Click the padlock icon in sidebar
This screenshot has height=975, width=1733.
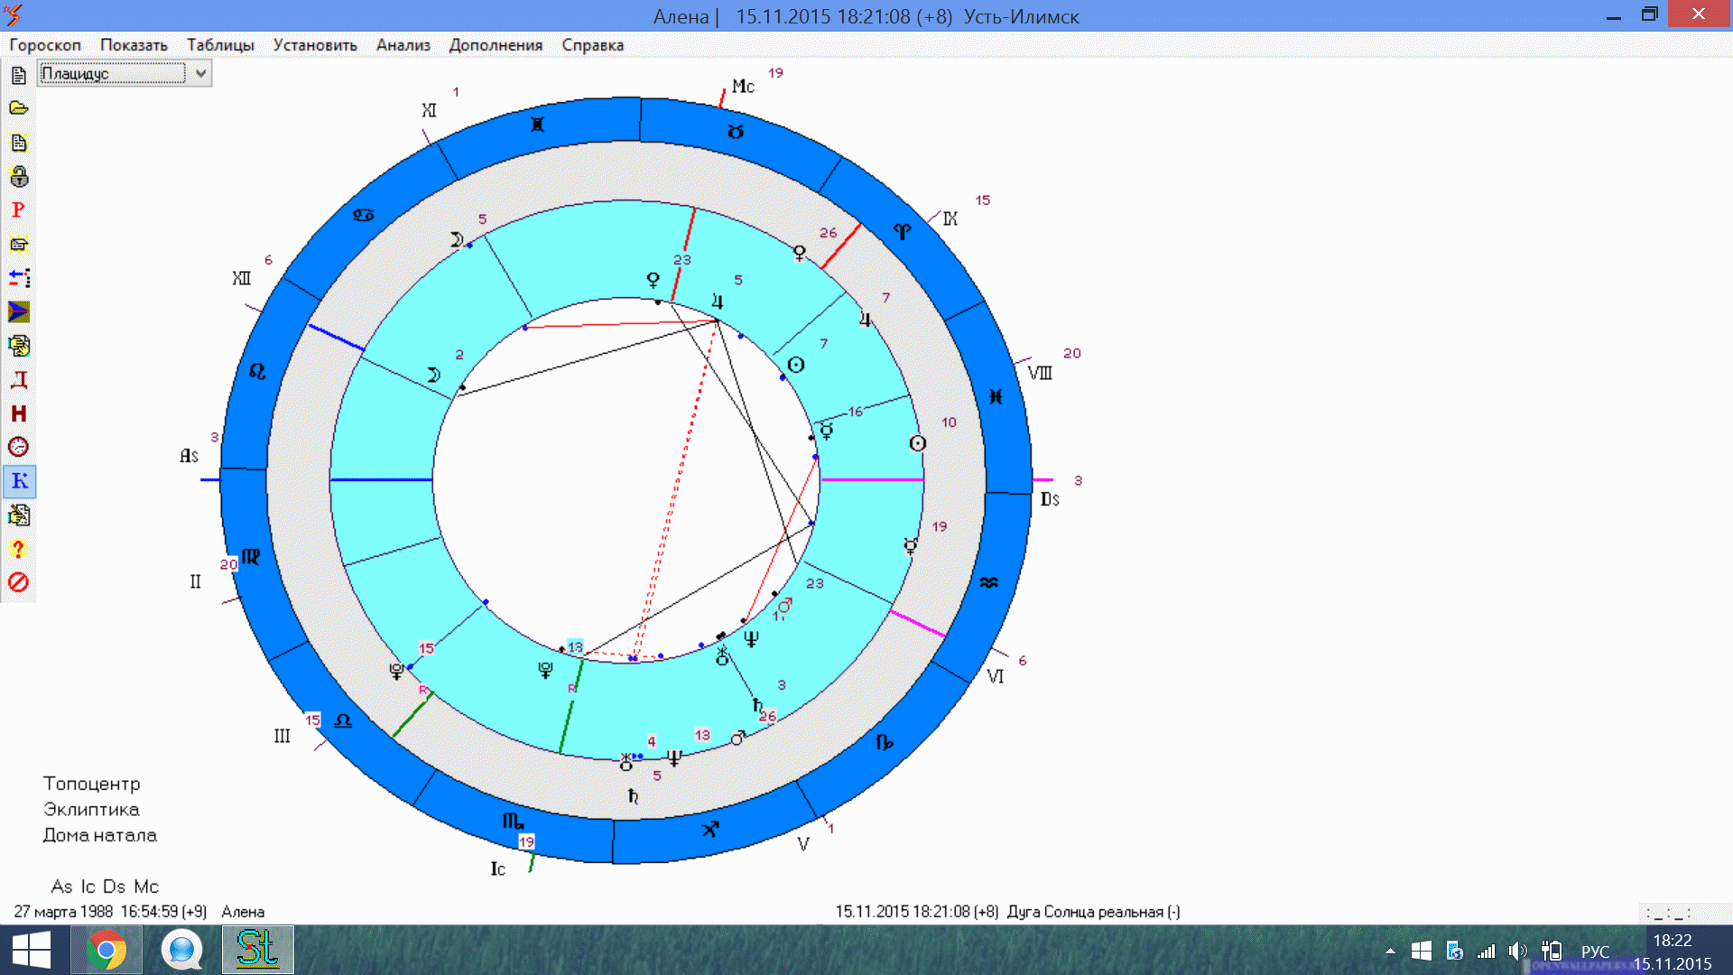[18, 176]
